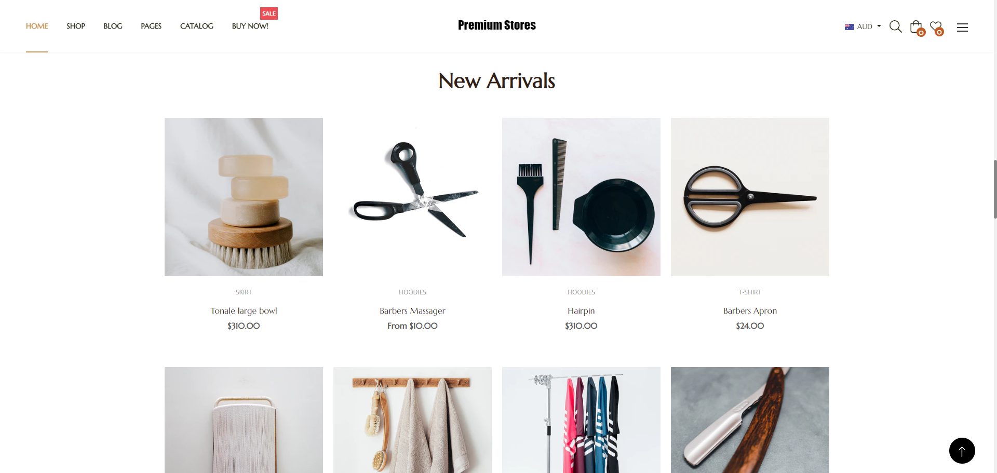
Task: Open the CATALOG menu item
Action: (x=197, y=26)
